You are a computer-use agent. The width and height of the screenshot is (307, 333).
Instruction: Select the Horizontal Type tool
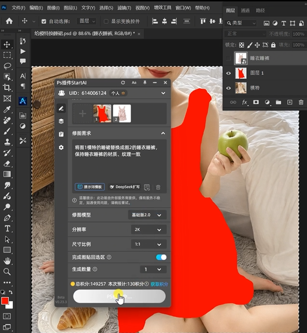coord(7,229)
